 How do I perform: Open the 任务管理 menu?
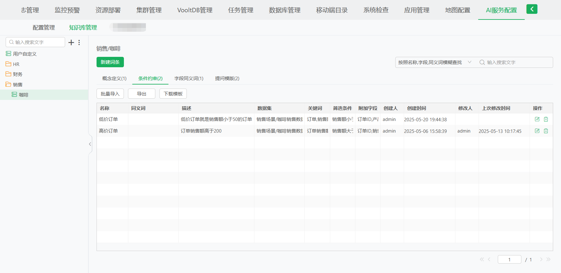[241, 10]
